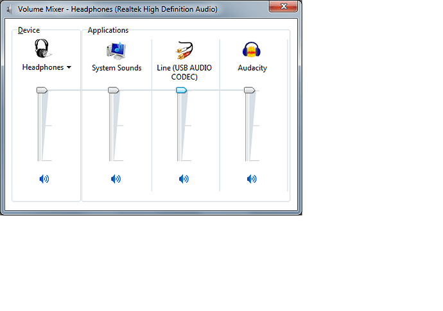The height and width of the screenshot is (311, 443).
Task: Click the Headphones device icon
Action: click(x=42, y=49)
